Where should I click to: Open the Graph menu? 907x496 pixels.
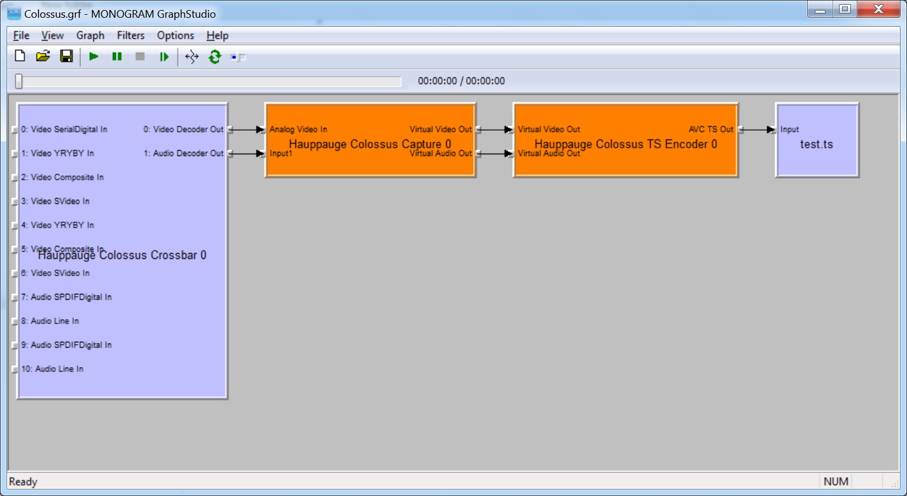[90, 35]
